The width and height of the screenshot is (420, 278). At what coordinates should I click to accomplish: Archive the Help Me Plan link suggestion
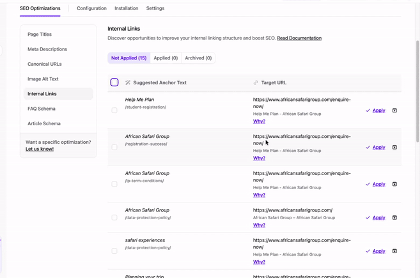(394, 111)
